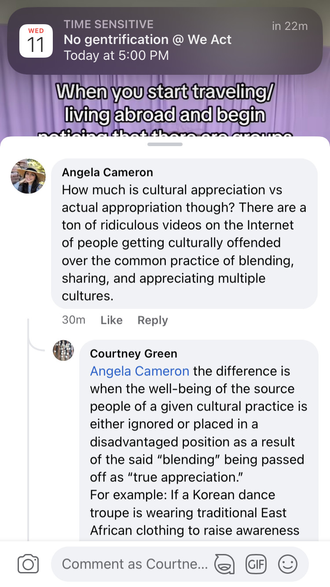Open the emoji smiley picker
This screenshot has height=587, width=330.
point(288,564)
